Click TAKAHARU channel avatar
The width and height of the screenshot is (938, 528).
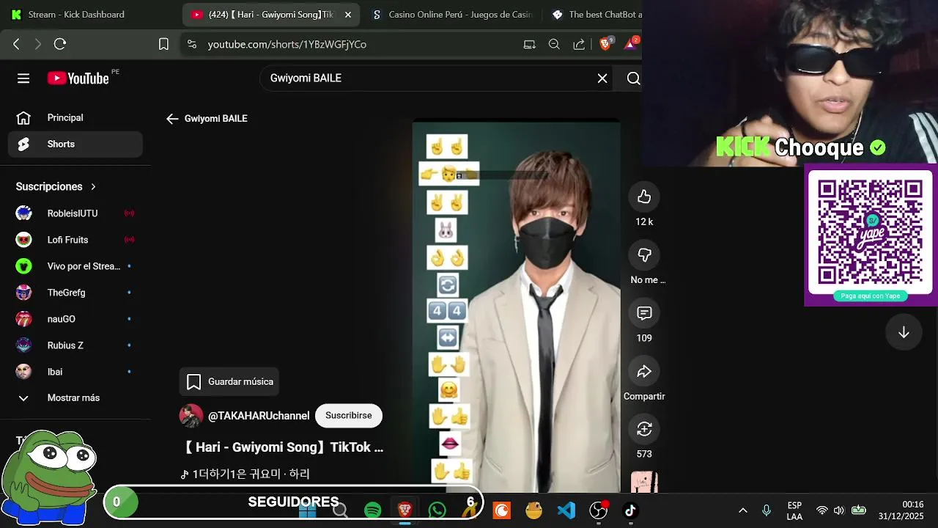pos(191,416)
